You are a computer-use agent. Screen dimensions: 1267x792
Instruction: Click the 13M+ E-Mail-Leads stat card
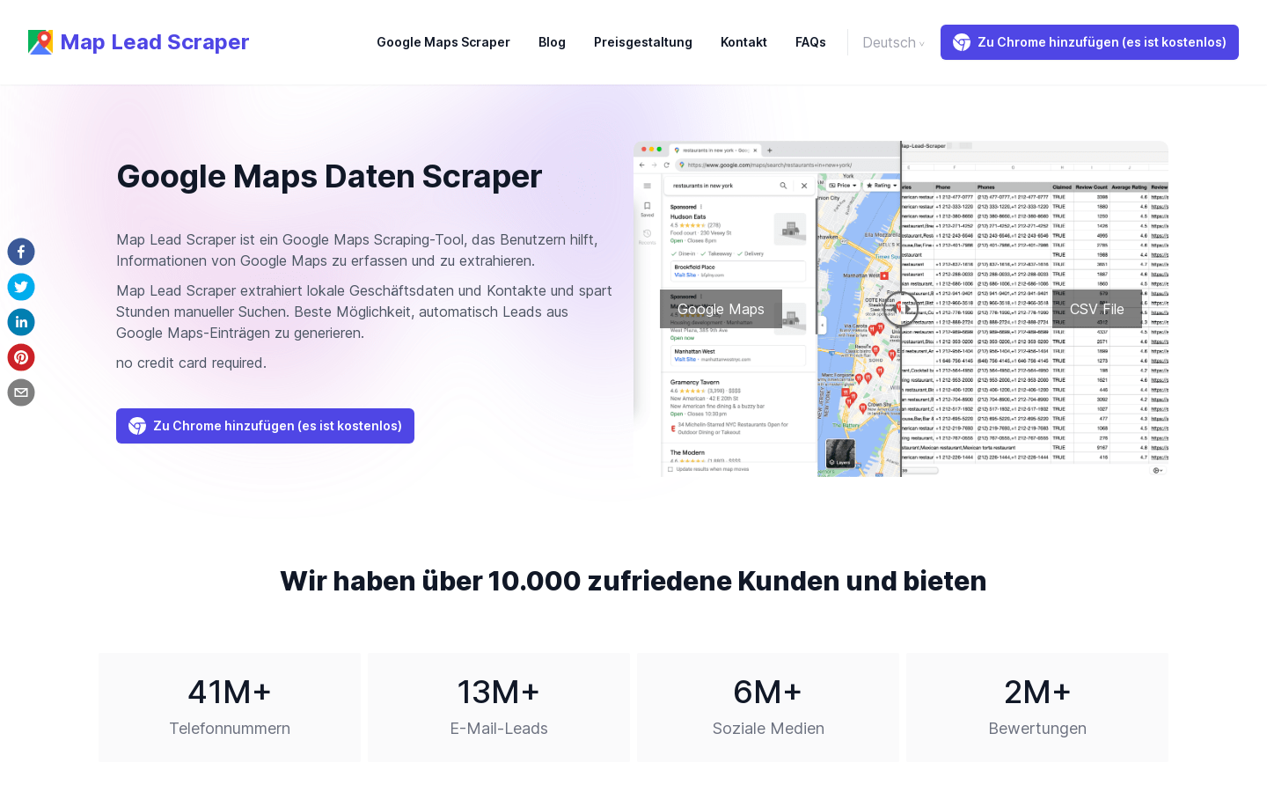(x=499, y=708)
